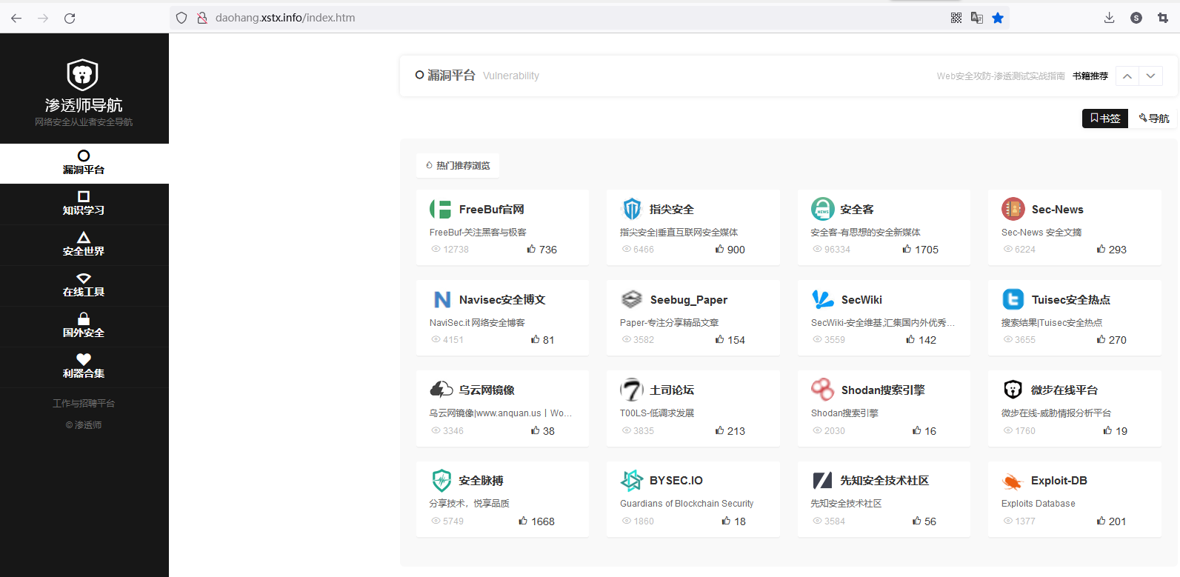Viewport: 1180px width, 577px height.
Task: Switch to the 书签 view
Action: (x=1104, y=119)
